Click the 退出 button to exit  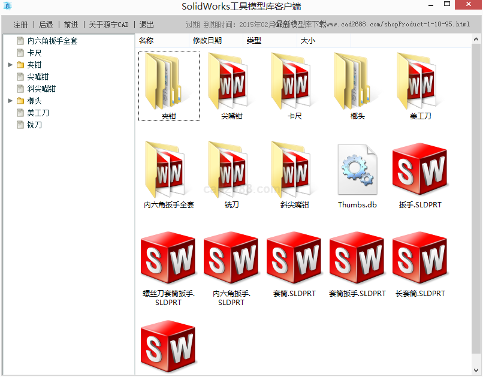pos(147,25)
